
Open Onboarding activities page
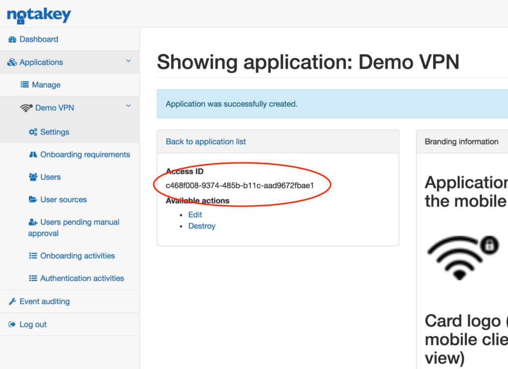(x=77, y=256)
